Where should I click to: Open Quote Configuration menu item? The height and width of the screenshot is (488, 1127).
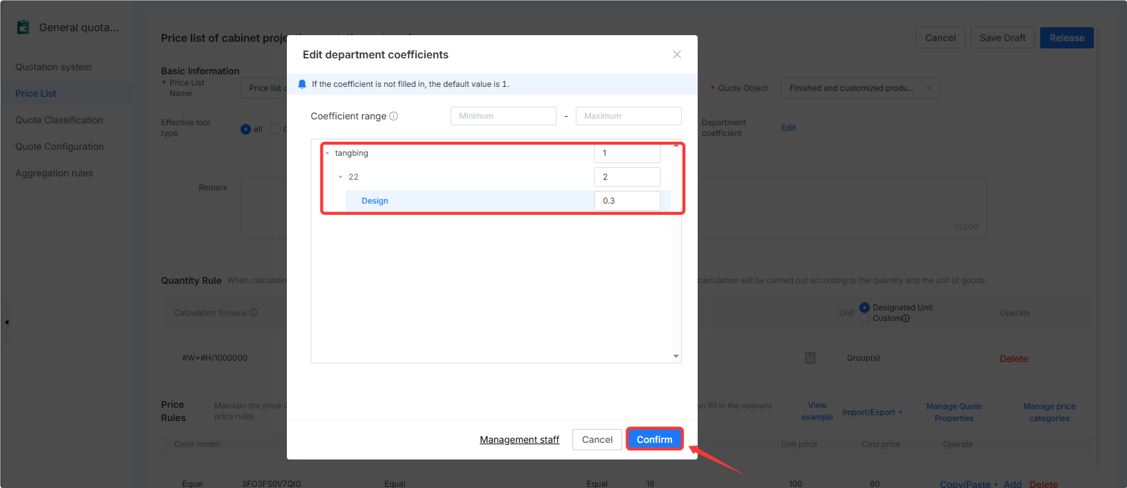click(60, 147)
